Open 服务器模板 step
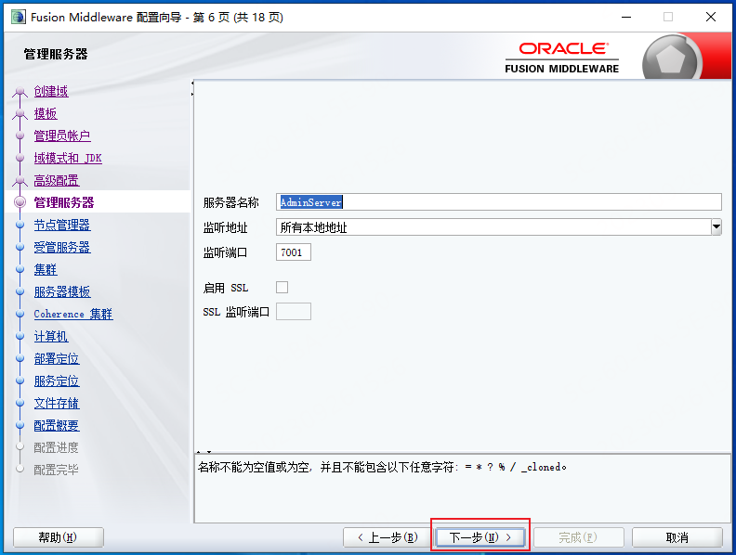The height and width of the screenshot is (555, 736). tap(62, 292)
